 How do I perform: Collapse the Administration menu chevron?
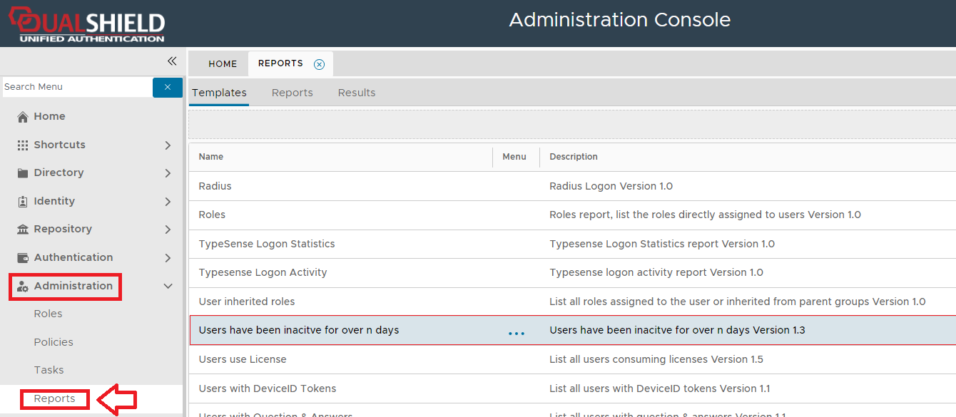coord(168,287)
